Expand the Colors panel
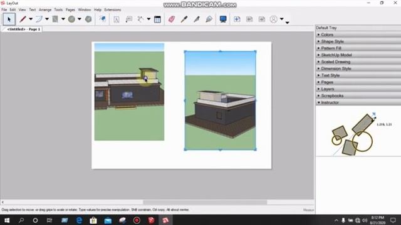The image size is (401, 225). [x=358, y=34]
